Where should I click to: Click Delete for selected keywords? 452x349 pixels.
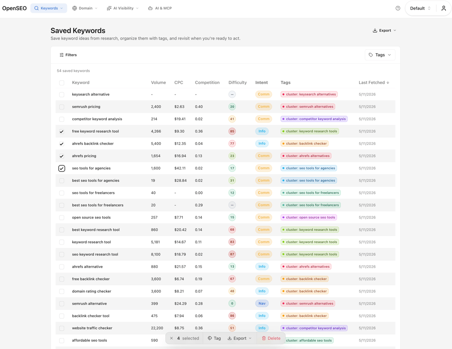tap(271, 338)
